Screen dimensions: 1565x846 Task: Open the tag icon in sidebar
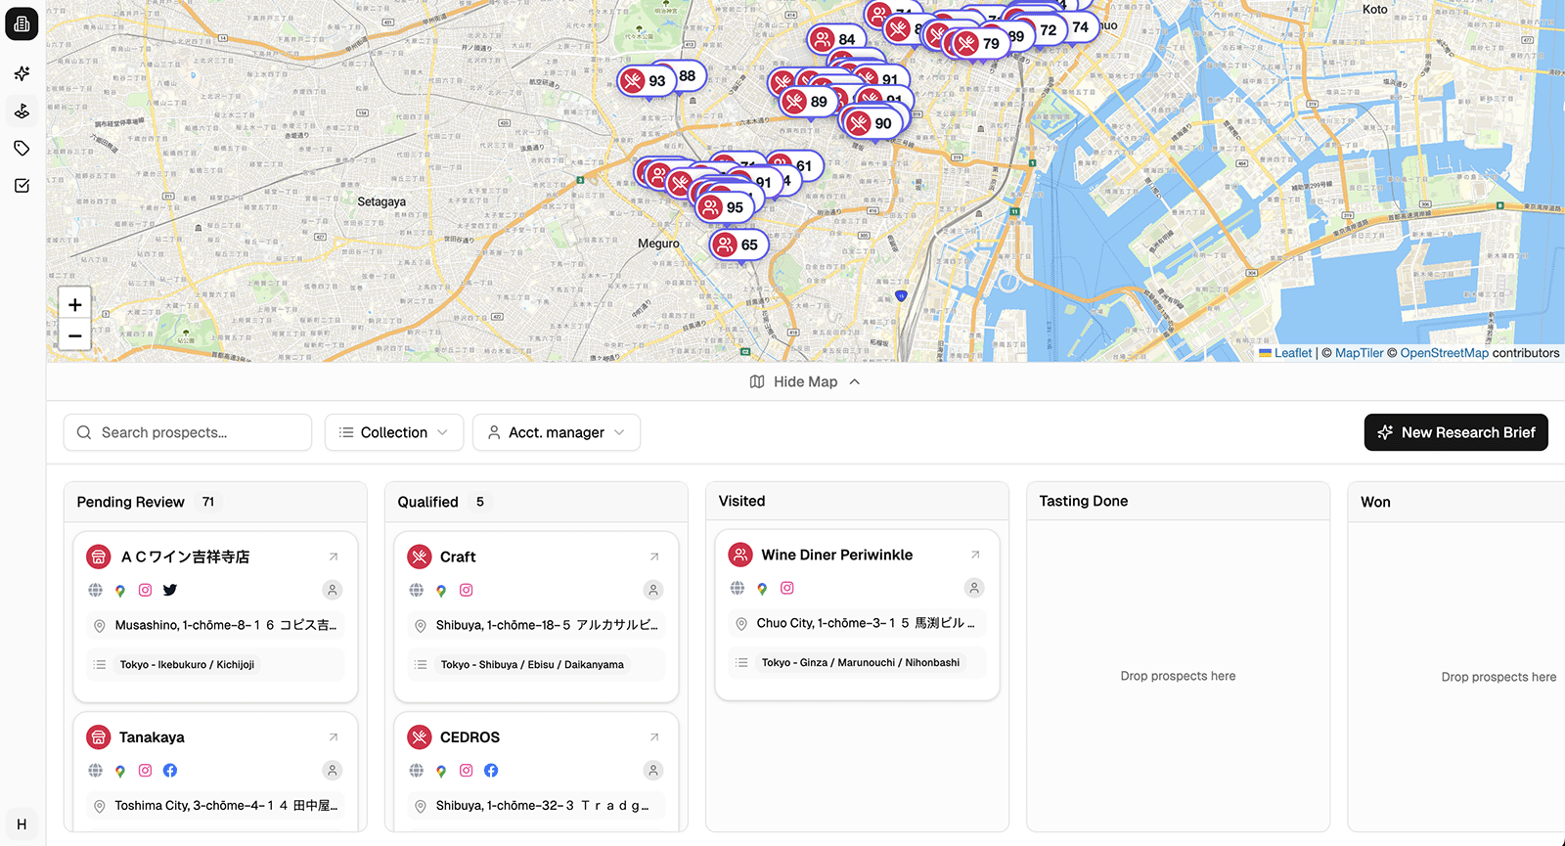[x=22, y=148]
